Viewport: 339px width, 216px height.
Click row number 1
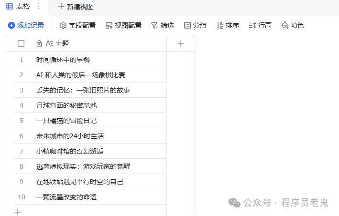click(22, 60)
